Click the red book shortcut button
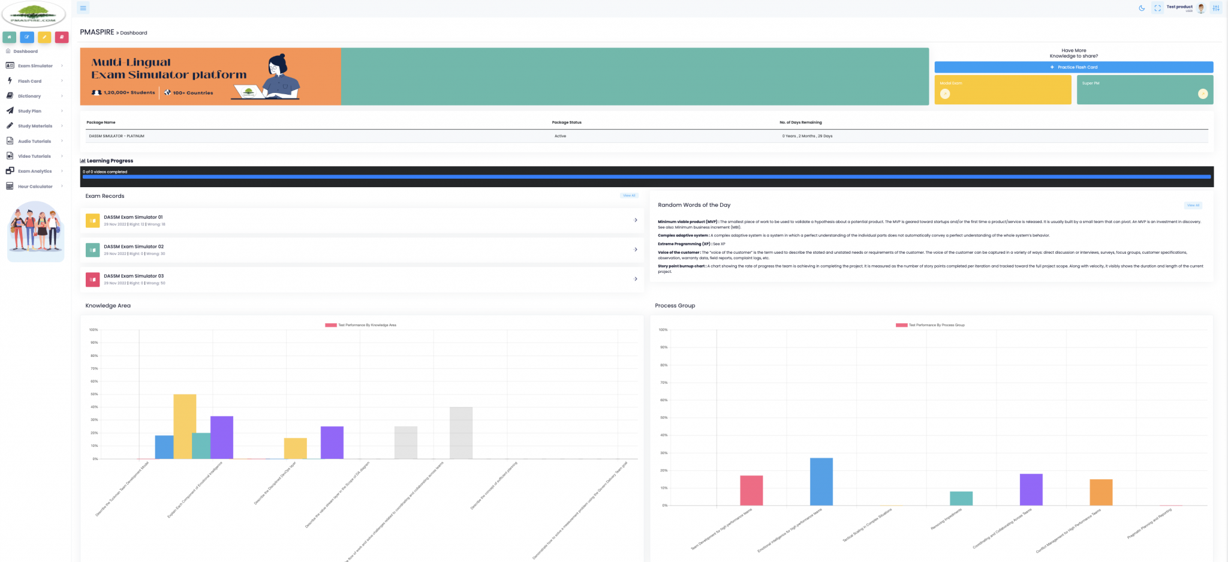The width and height of the screenshot is (1228, 562). 62,37
